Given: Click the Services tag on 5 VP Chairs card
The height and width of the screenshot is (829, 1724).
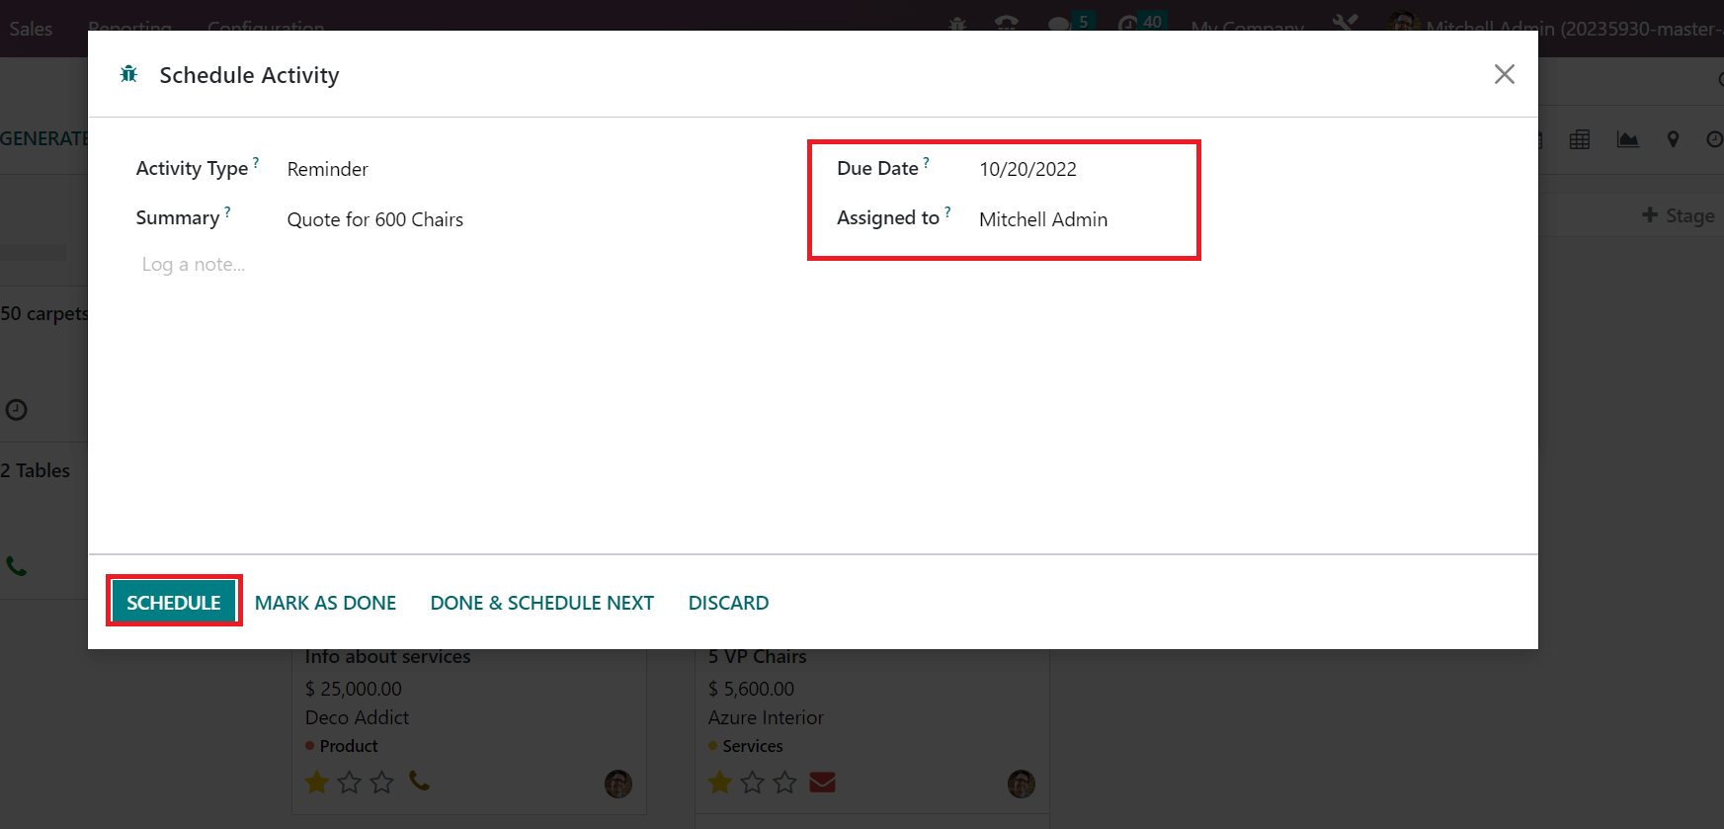Looking at the screenshot, I should [746, 746].
